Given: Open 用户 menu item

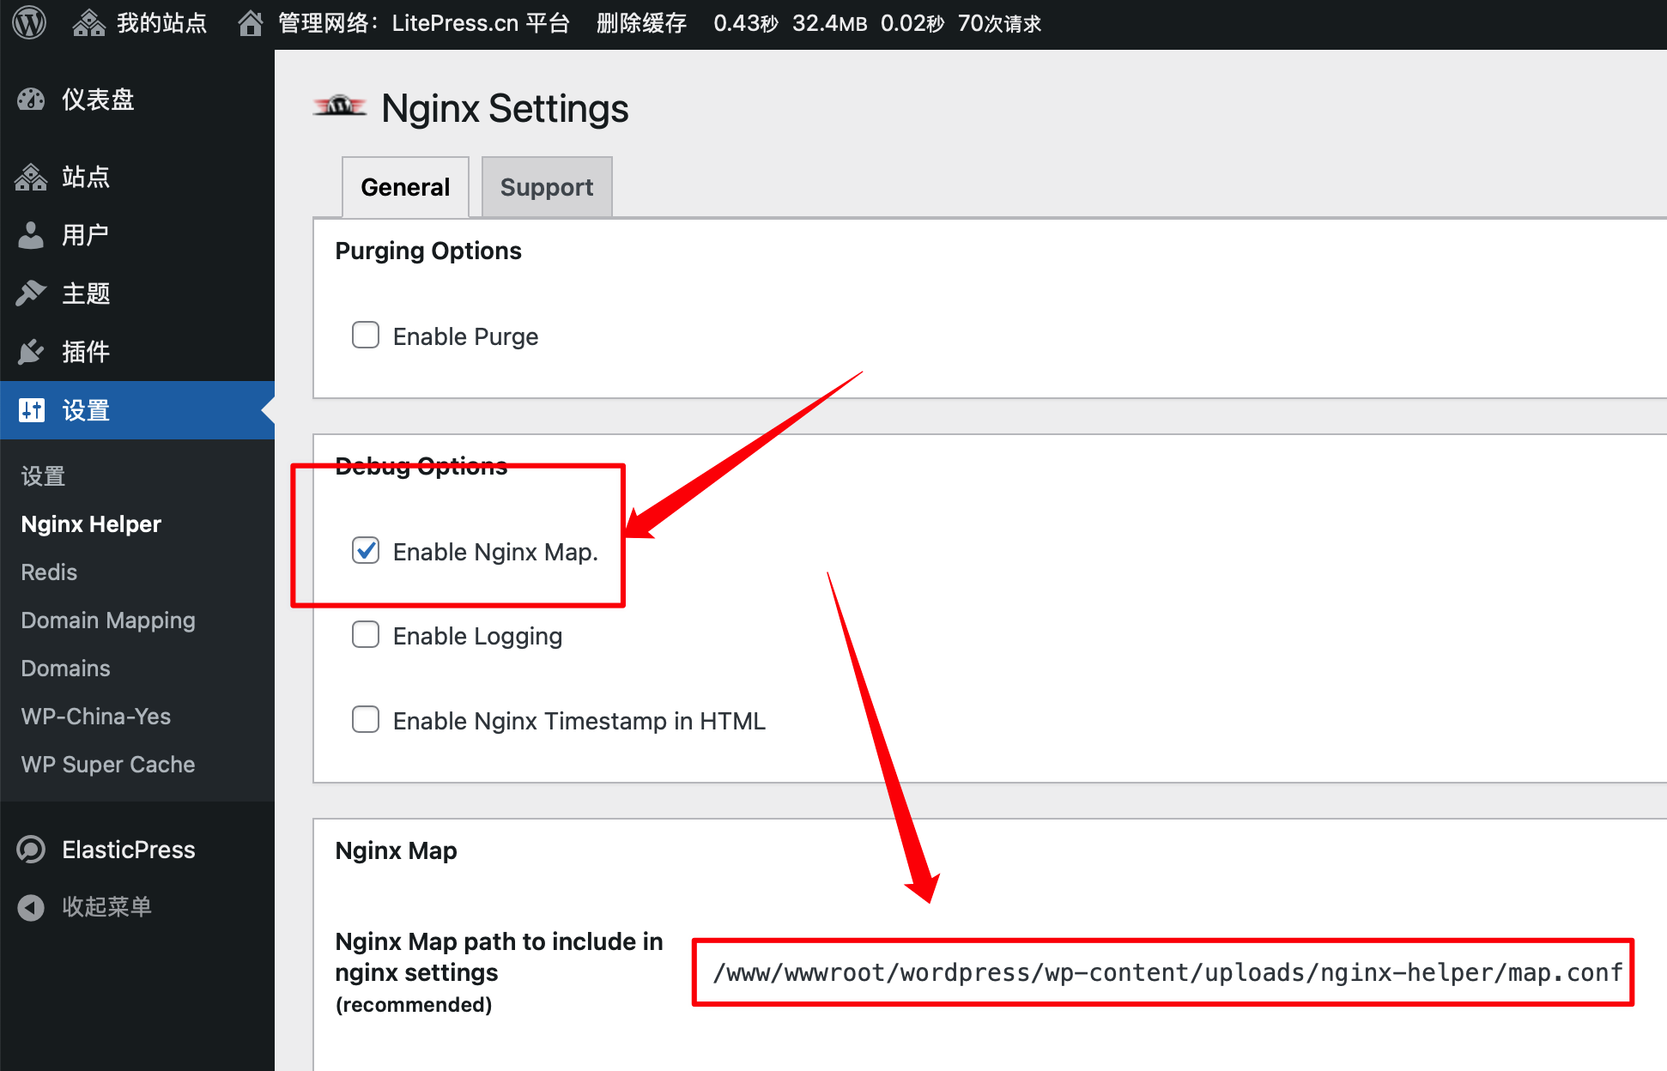Looking at the screenshot, I should tap(137, 235).
